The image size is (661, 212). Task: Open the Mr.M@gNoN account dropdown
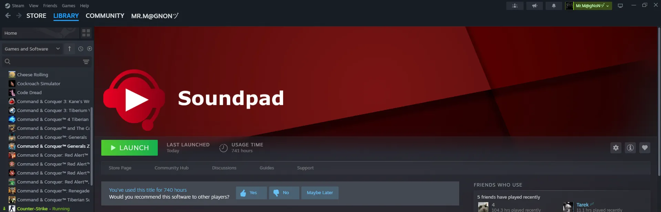592,6
